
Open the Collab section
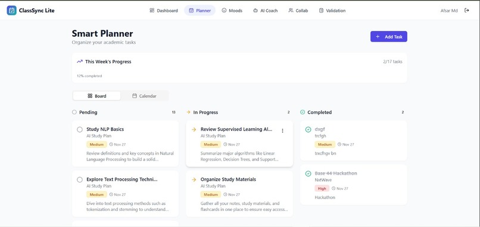coord(298,10)
